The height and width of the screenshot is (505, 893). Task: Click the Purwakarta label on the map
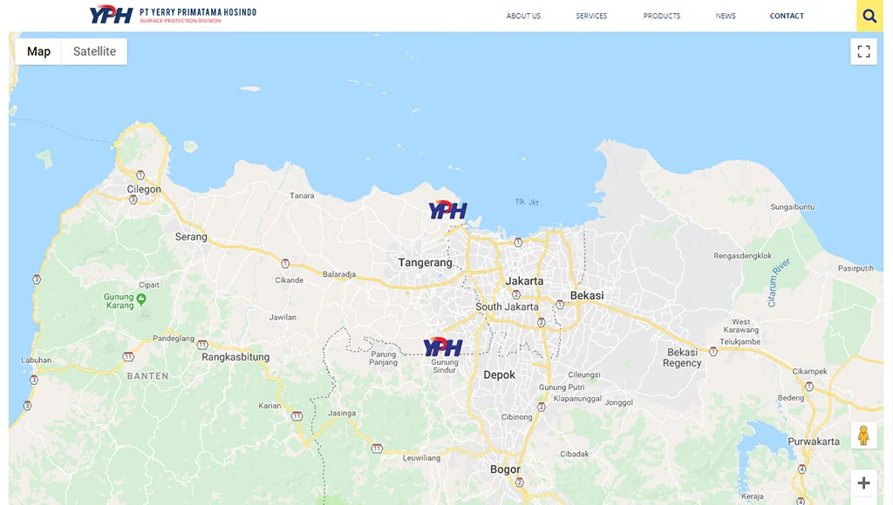click(814, 441)
